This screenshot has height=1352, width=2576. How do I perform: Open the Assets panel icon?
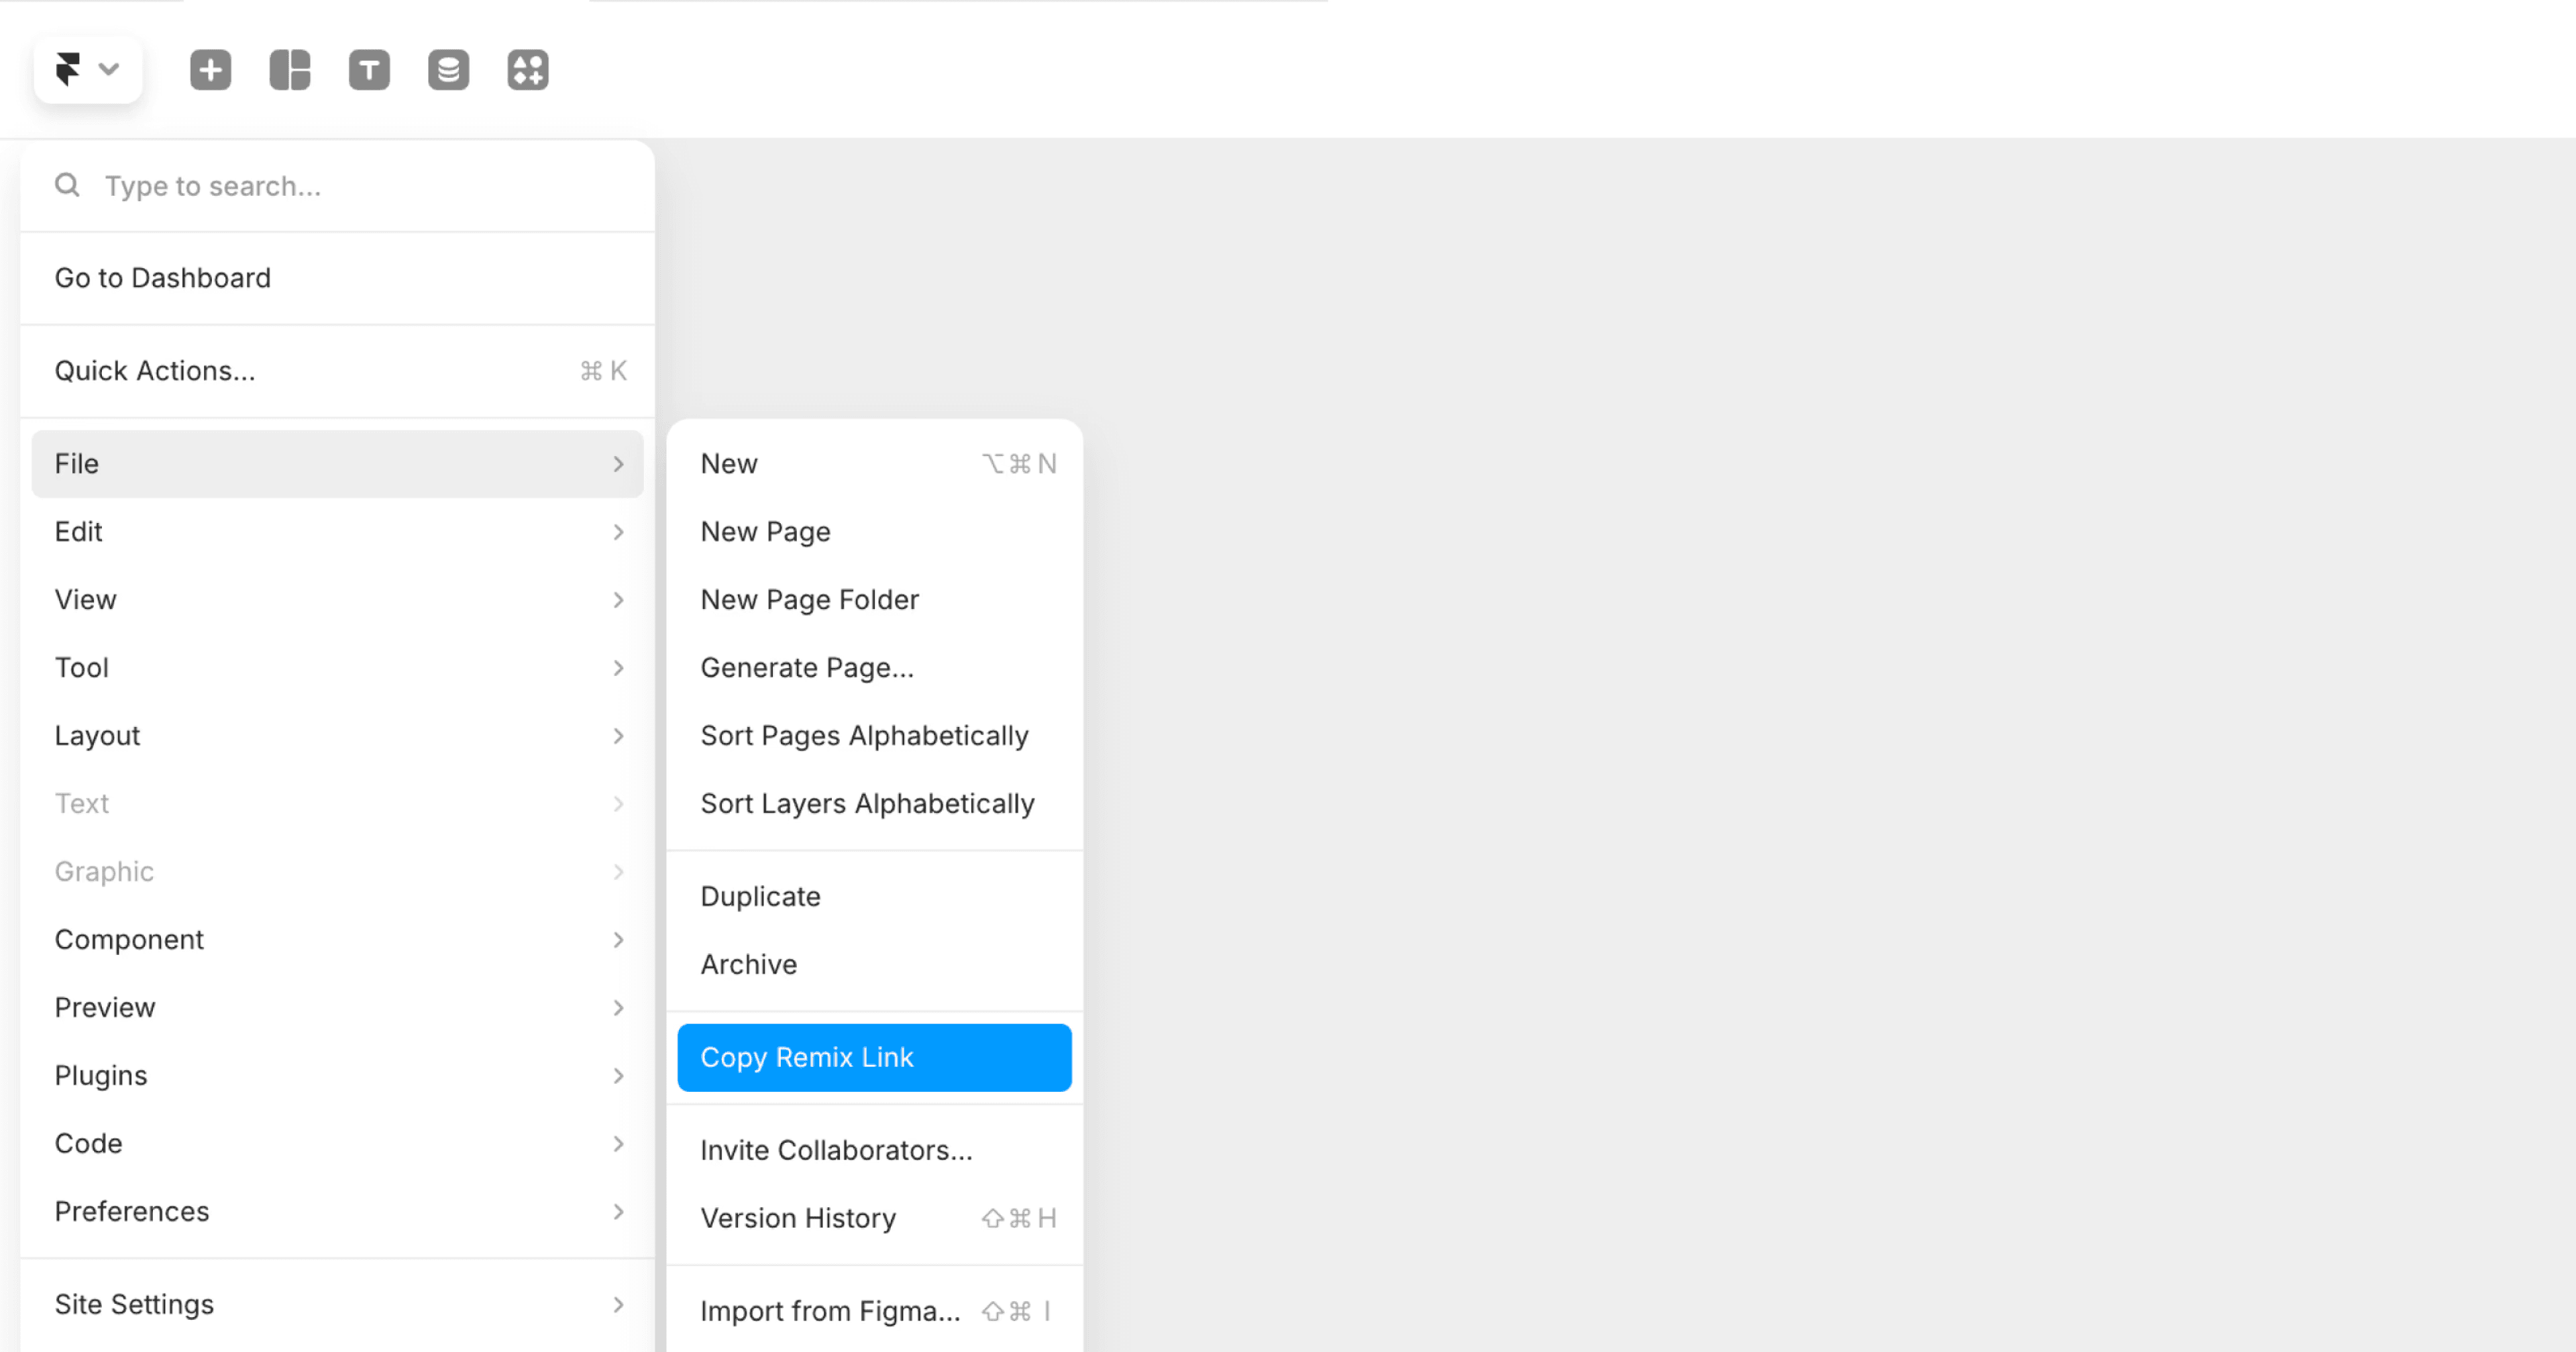tap(528, 69)
